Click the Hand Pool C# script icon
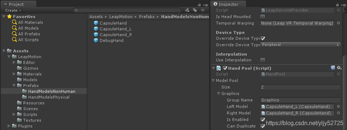Viewport: 347px width, 130px height. pos(219,68)
